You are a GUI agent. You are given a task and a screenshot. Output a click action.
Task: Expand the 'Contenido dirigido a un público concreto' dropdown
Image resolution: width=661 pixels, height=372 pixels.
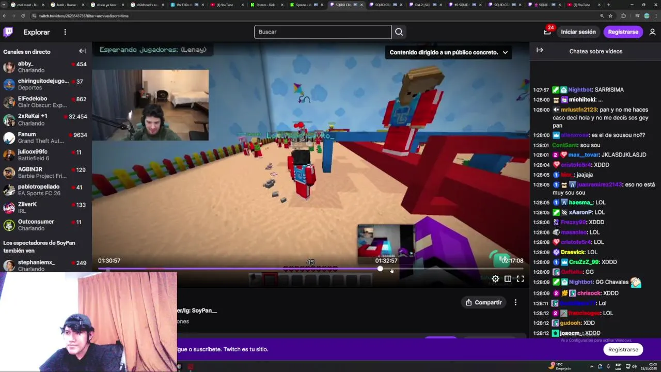click(x=448, y=52)
